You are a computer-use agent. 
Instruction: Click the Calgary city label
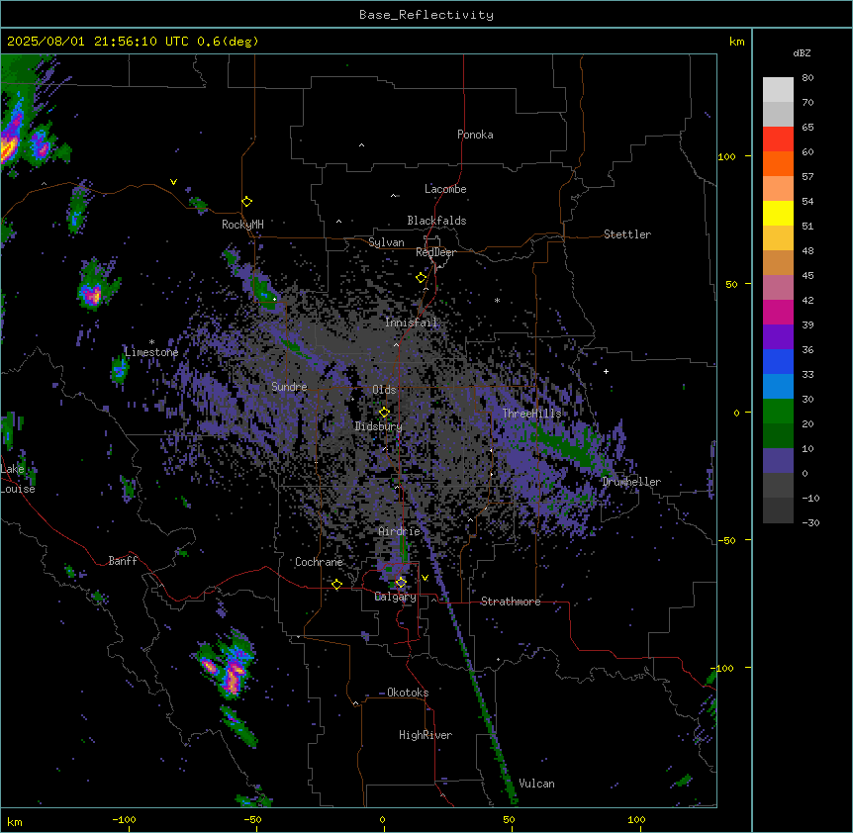(396, 597)
